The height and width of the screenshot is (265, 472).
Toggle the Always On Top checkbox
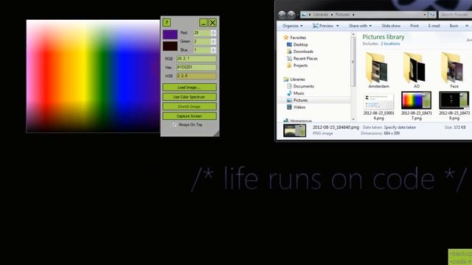tap(175, 124)
